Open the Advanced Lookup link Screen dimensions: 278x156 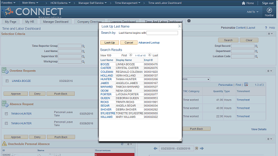(149, 42)
